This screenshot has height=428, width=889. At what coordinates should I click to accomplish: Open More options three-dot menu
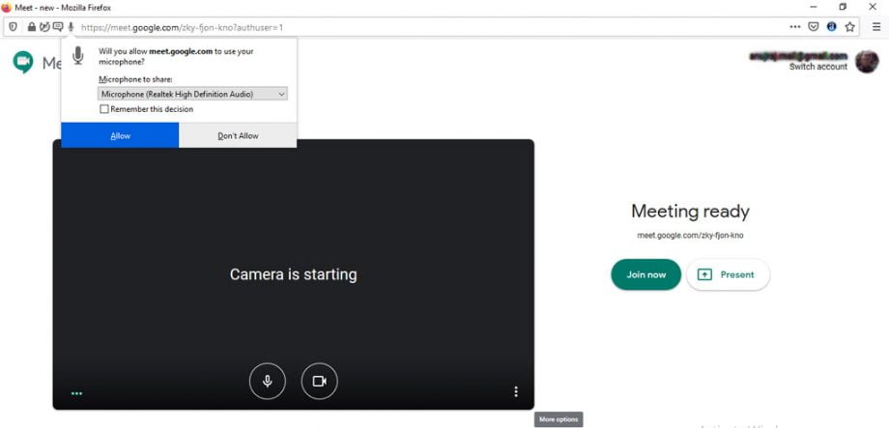[x=516, y=391]
